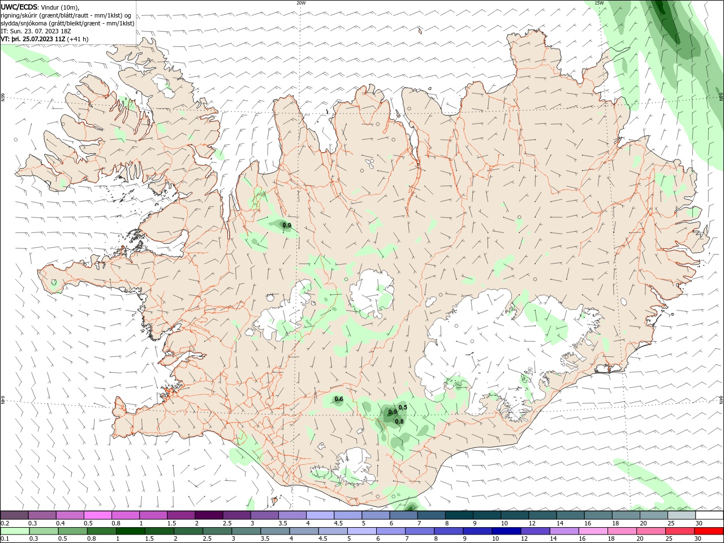This screenshot has height=543, width=724.
Task: Click the '0.9' value beside the '0.5' label
Action: coord(393,412)
